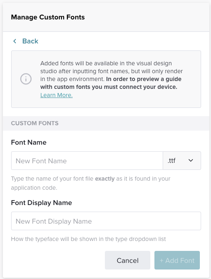Click the bold connect your device warning text
This screenshot has width=211, height=279.
(111, 83)
